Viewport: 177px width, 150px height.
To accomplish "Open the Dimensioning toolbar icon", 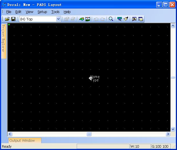I will [x=88, y=19].
